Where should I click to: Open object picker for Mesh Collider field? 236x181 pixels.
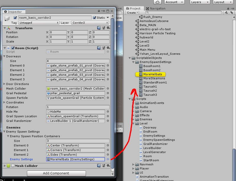tap(108, 89)
